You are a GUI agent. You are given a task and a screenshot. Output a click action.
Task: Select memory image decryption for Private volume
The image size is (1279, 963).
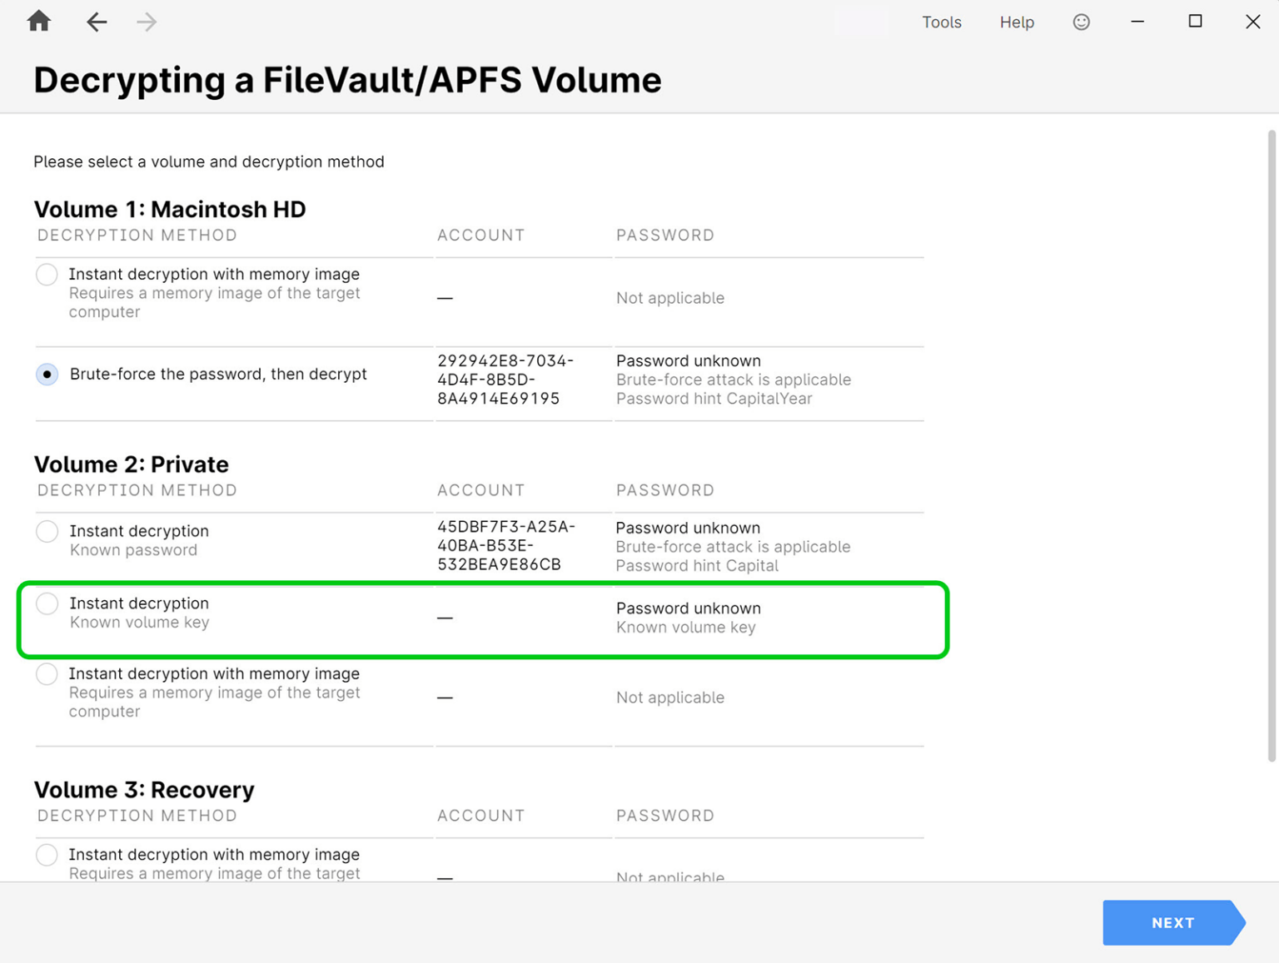pos(47,674)
